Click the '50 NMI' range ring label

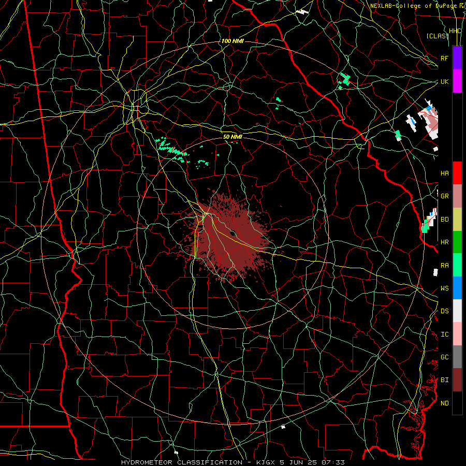tap(232, 137)
